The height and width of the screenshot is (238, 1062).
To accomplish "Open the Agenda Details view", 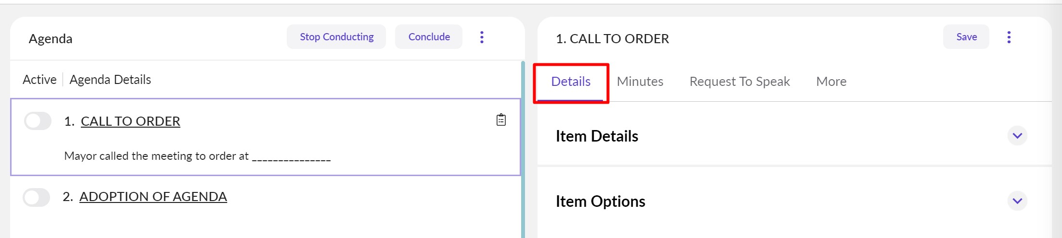I will point(110,80).
